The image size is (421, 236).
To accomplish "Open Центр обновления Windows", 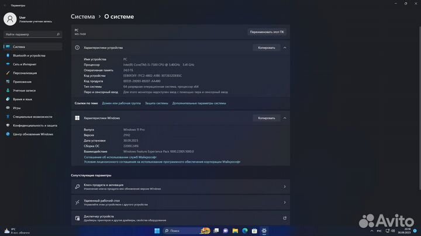I will coord(33,134).
